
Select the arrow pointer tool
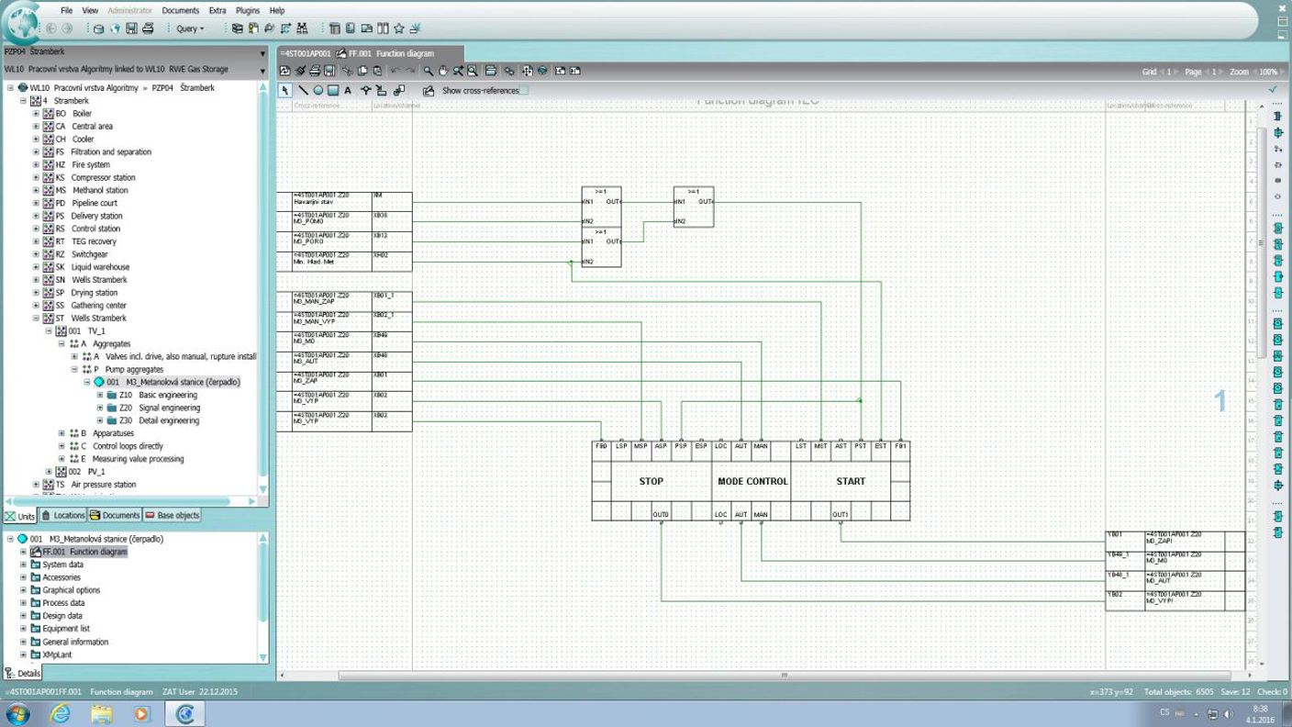(x=285, y=91)
